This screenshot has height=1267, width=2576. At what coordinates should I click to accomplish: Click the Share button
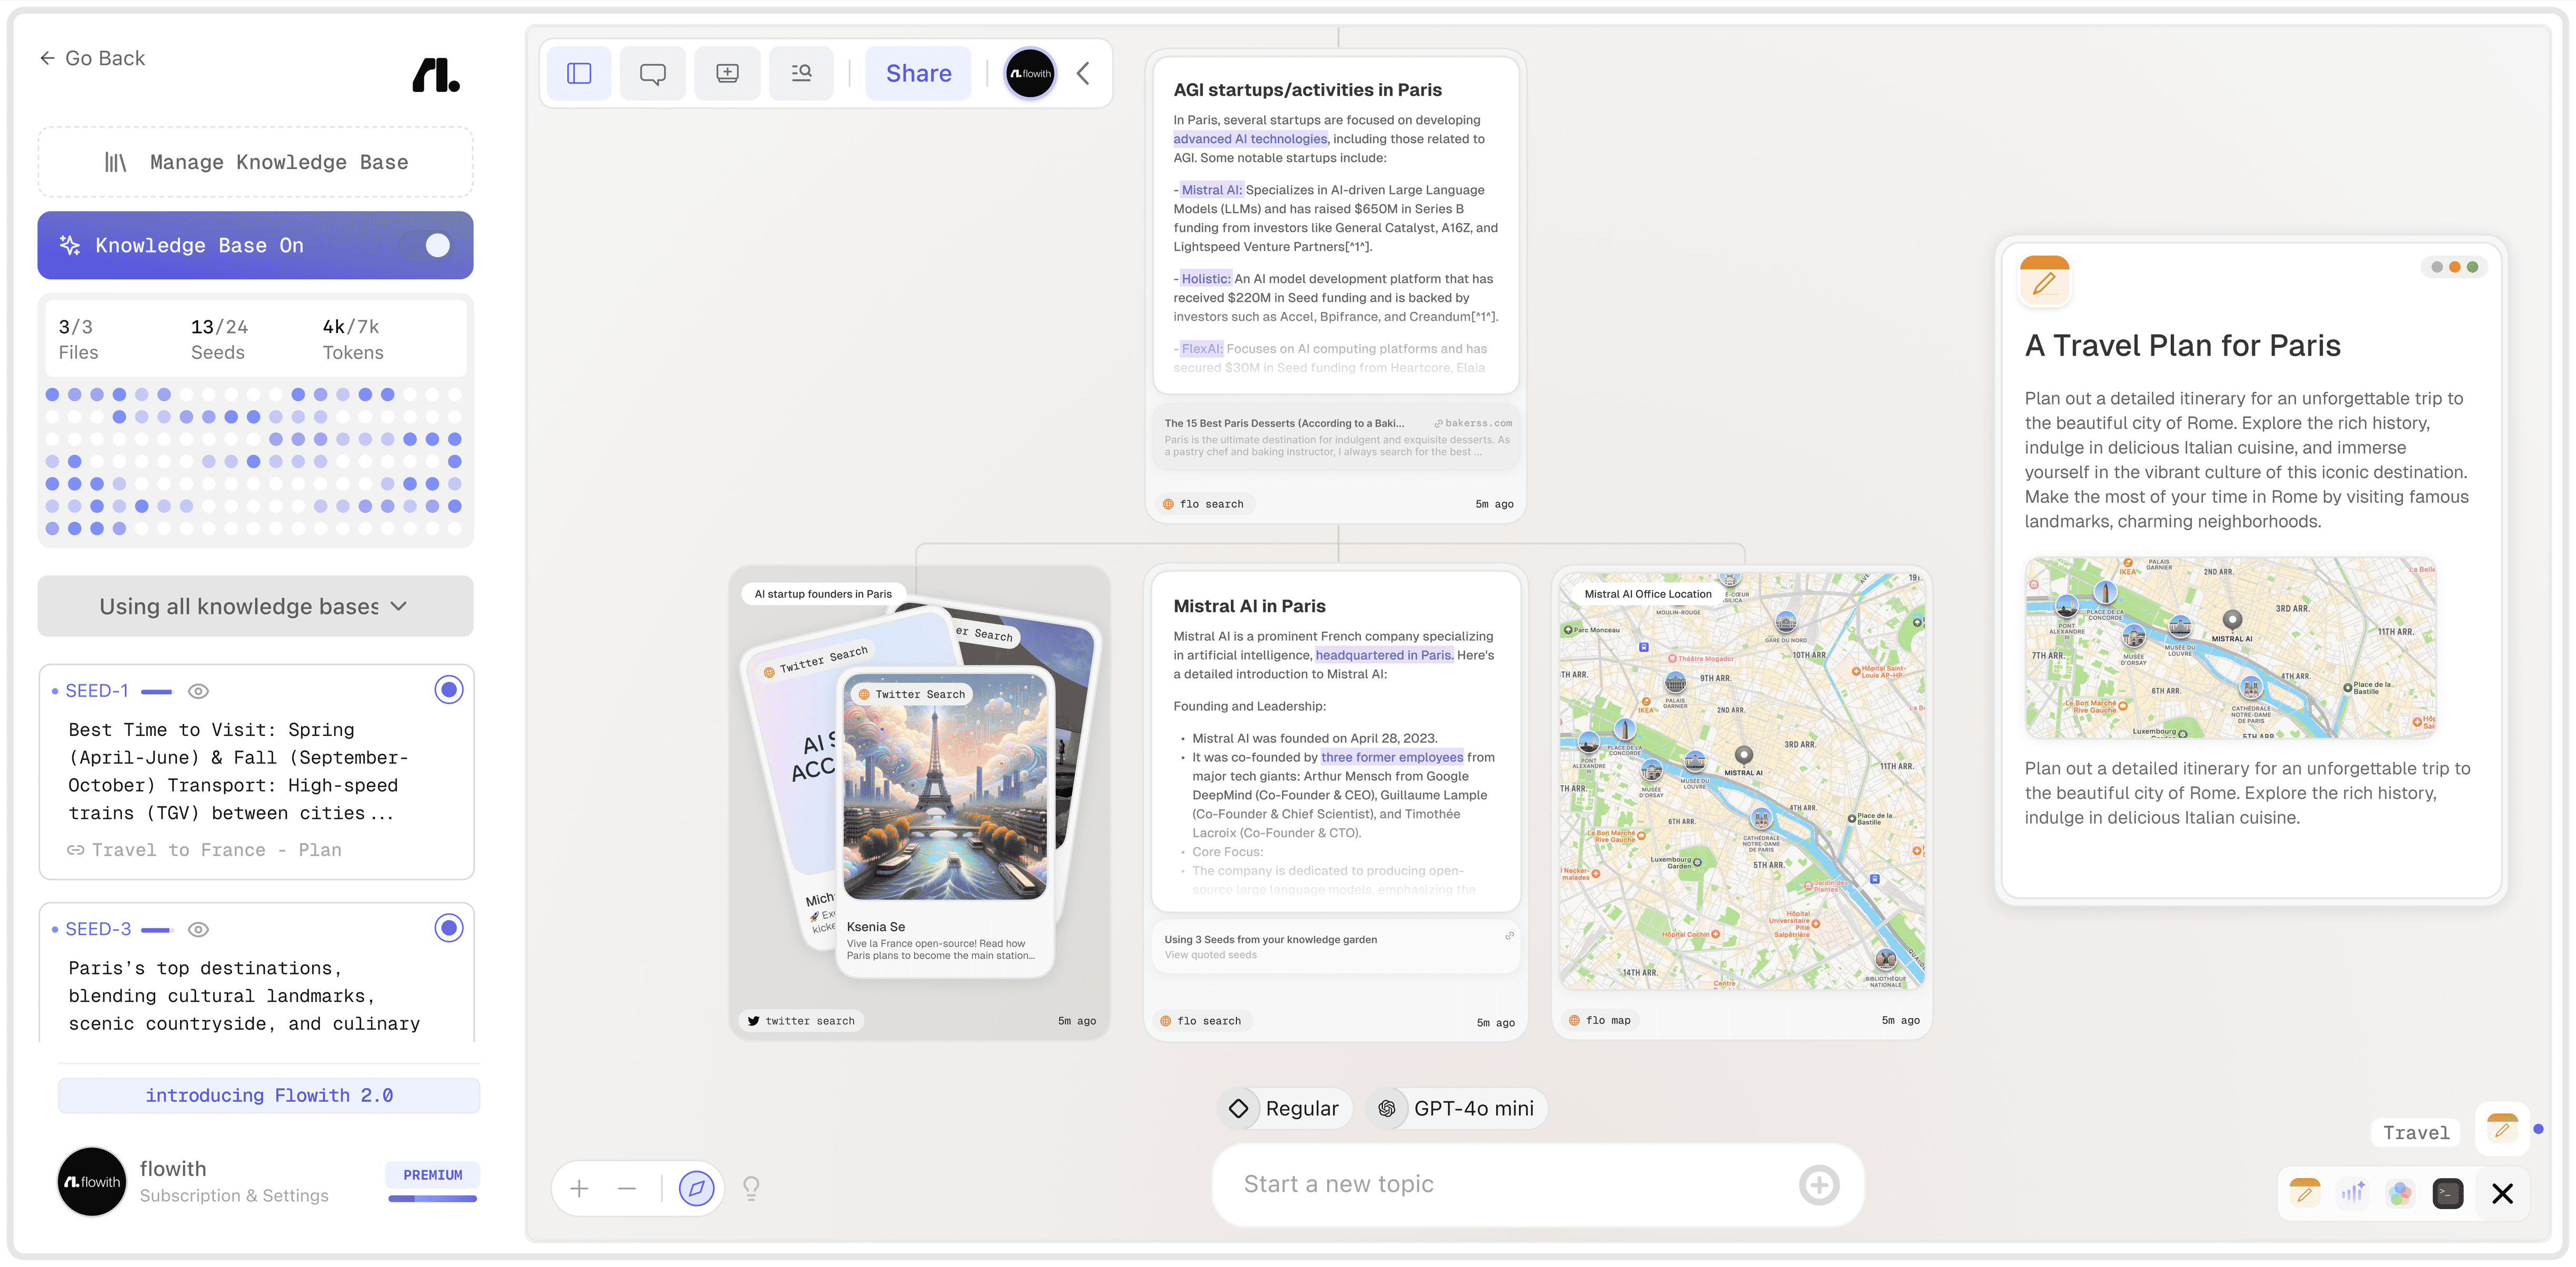tap(918, 73)
